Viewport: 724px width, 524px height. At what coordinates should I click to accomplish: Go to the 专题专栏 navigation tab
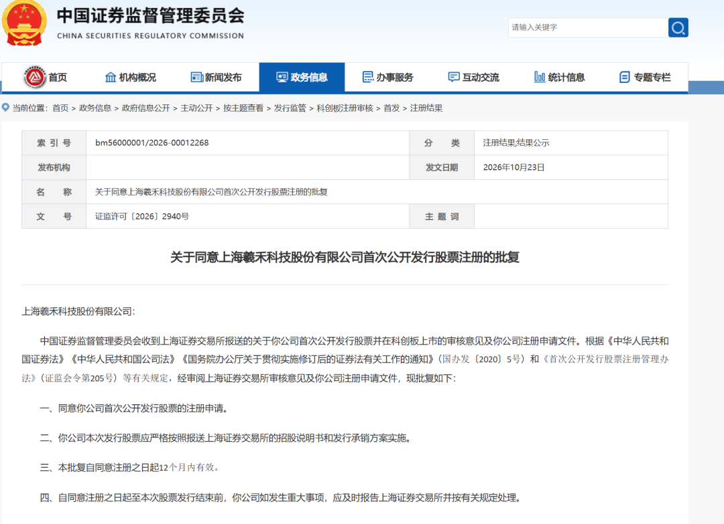(x=645, y=77)
